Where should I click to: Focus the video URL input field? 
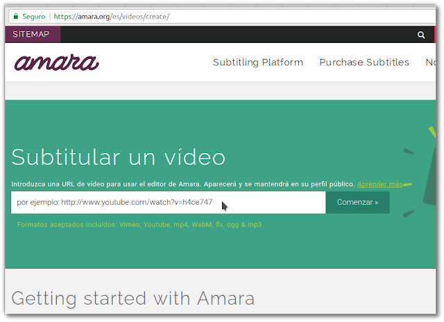coord(168,202)
